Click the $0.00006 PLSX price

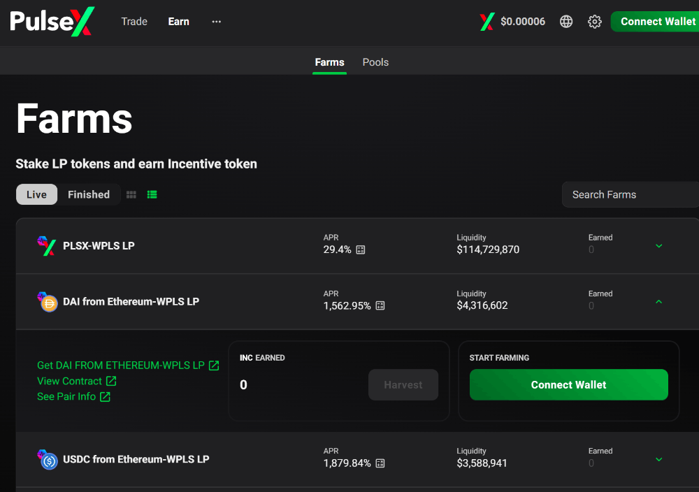pyautogui.click(x=522, y=22)
